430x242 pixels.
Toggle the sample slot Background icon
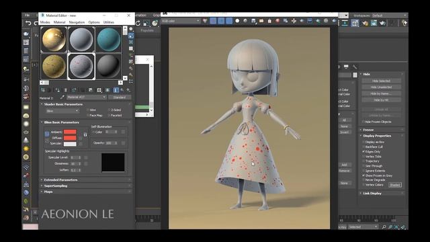click(x=131, y=42)
